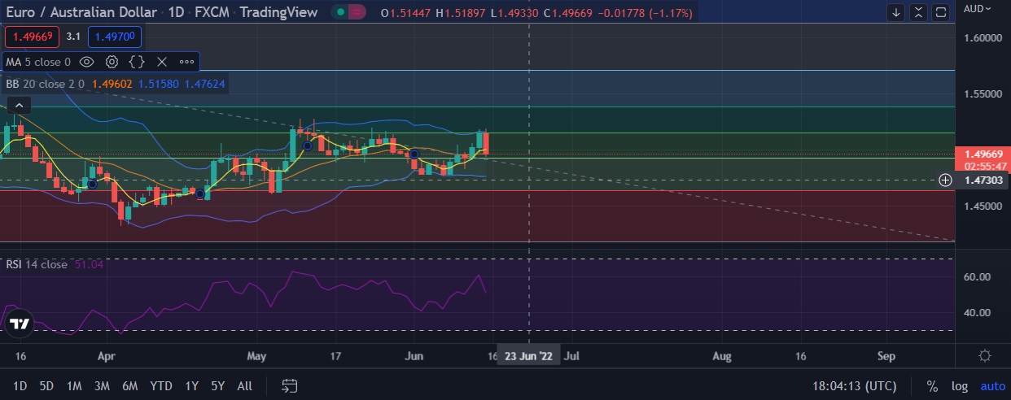This screenshot has width=1011, height=400.
Task: Open MA indicator more options ellipsis
Action: pyautogui.click(x=186, y=62)
